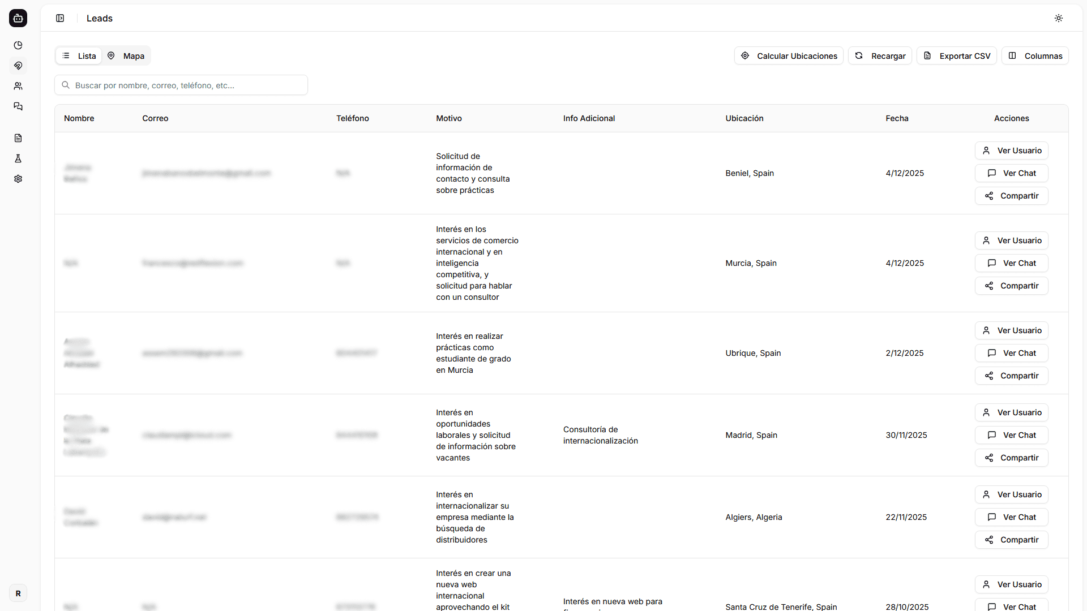Viewport: 1087px width, 611px height.
Task: Click the Calcular Ubicaciones button
Action: [789, 55]
